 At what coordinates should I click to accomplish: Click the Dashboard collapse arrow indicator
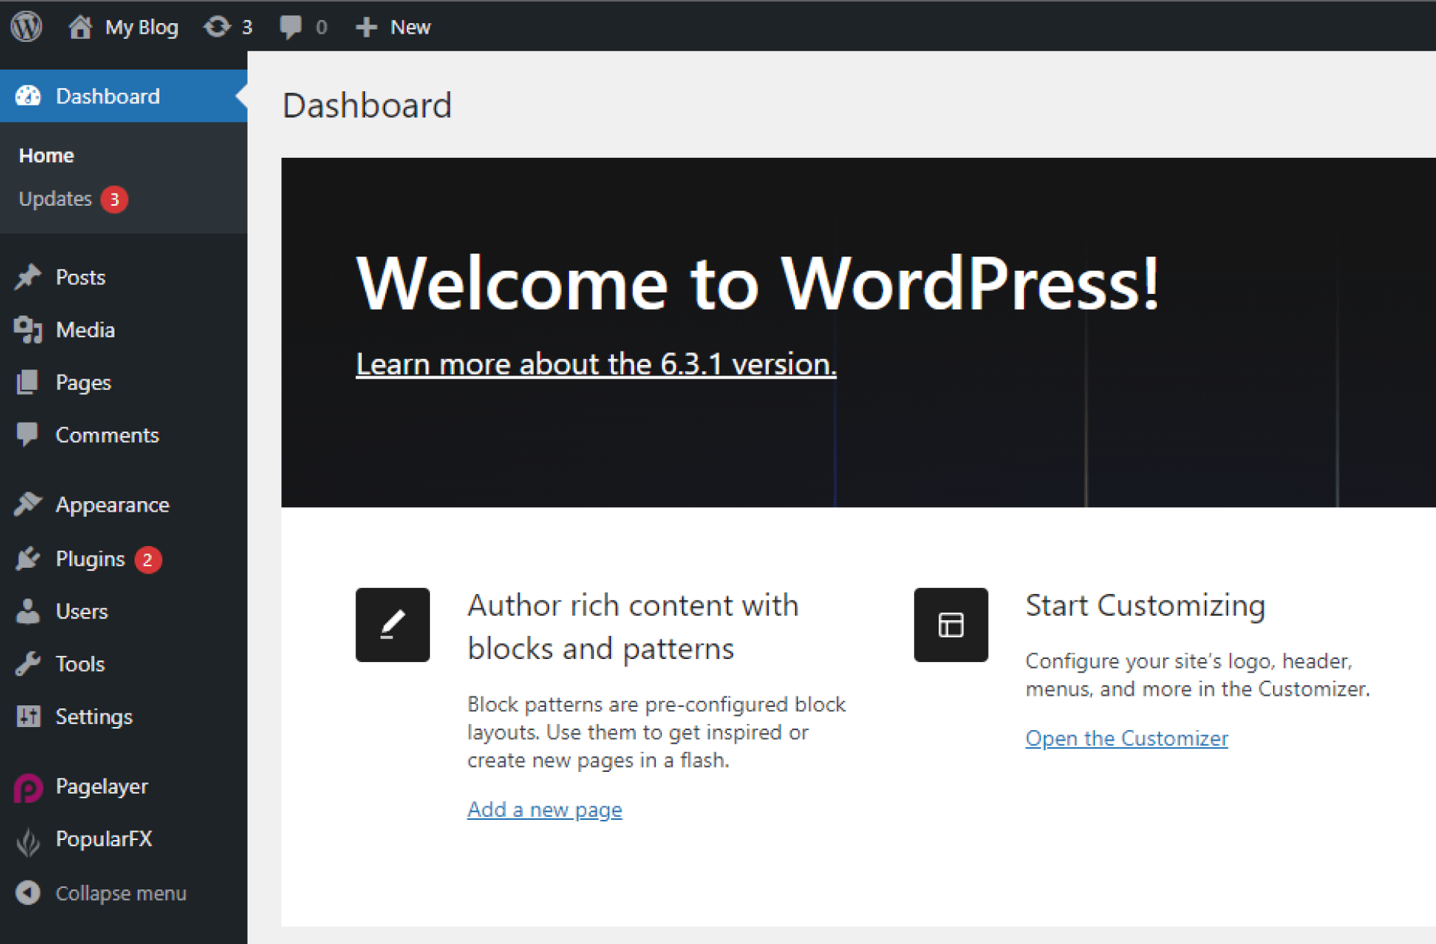tap(241, 96)
